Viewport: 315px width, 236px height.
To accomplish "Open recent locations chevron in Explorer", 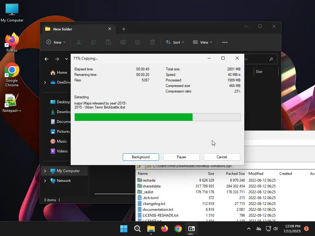I will (x=66, y=59).
